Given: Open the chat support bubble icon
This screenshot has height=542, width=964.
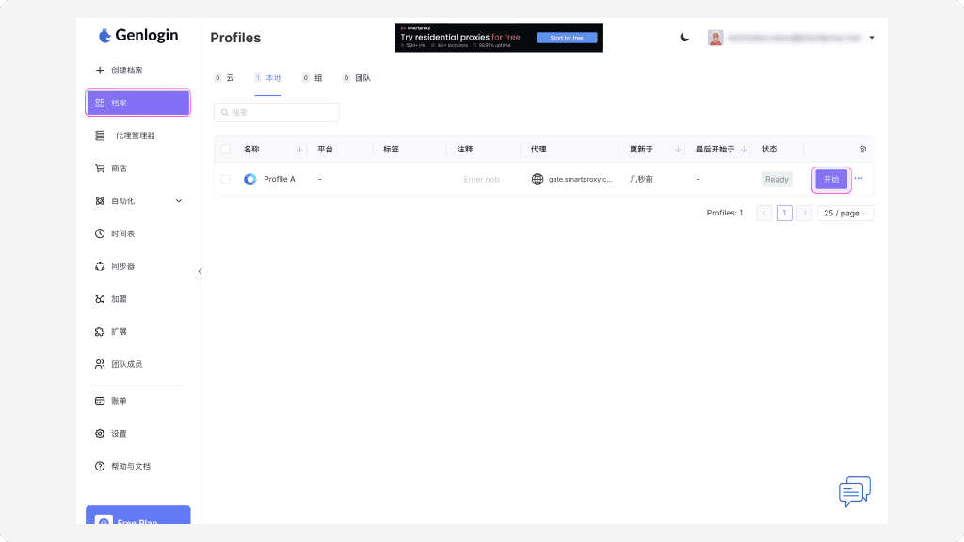Looking at the screenshot, I should [x=854, y=490].
